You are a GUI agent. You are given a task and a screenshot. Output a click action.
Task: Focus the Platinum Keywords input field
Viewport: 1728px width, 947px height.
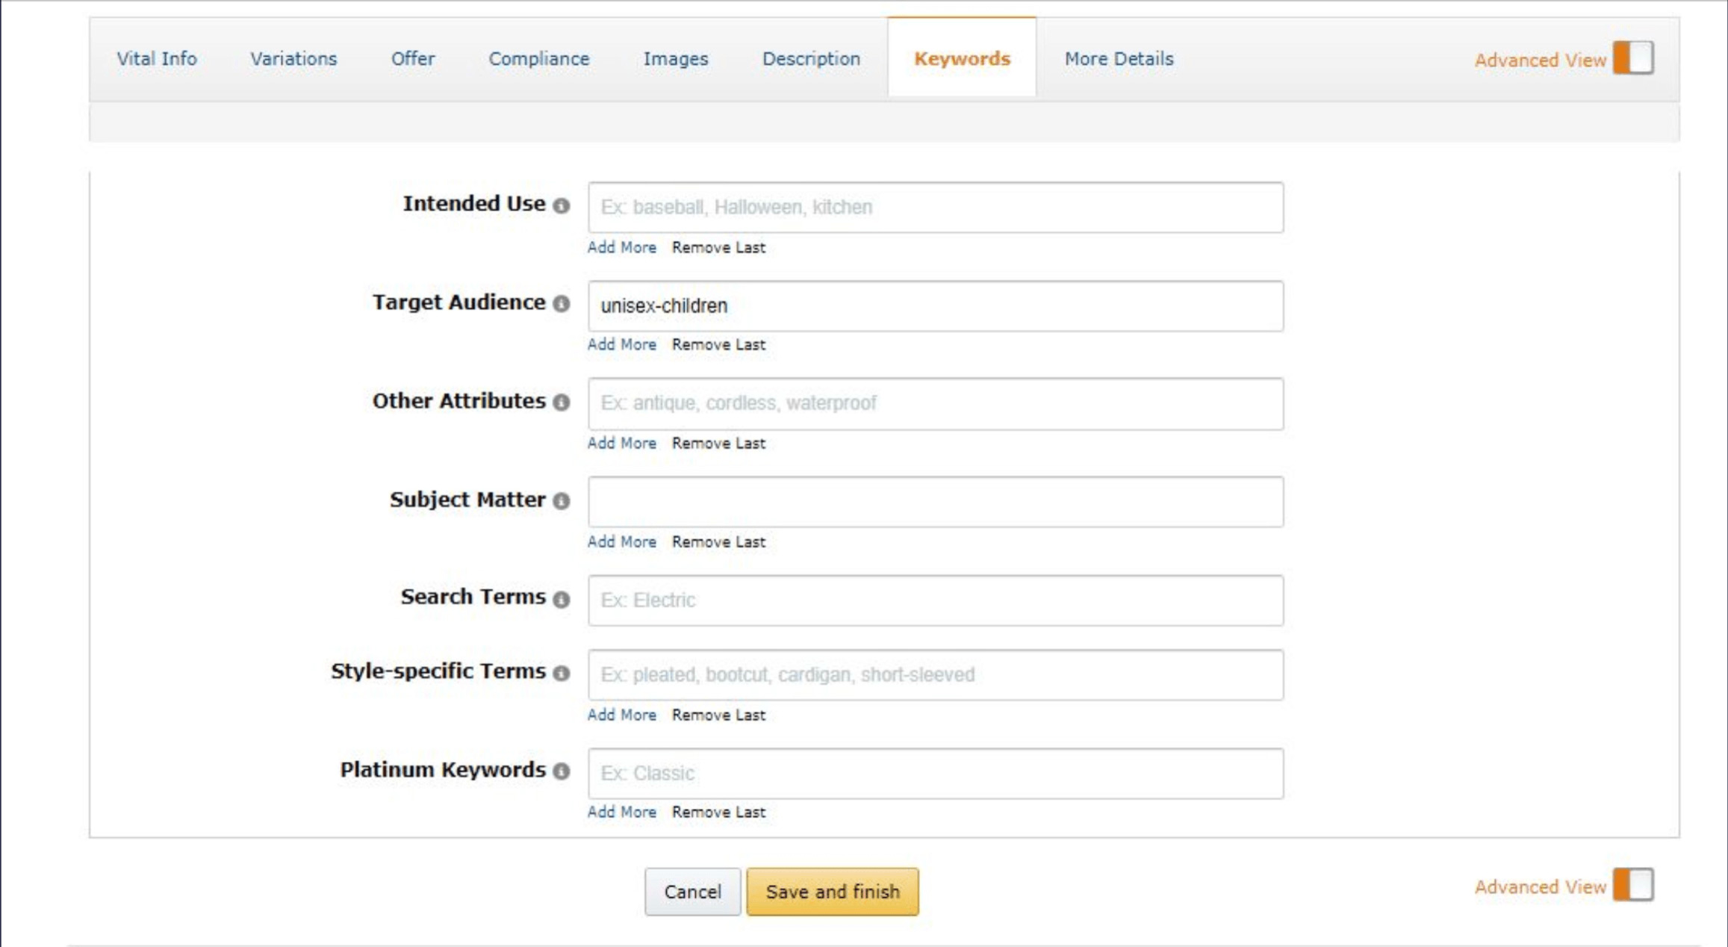click(x=936, y=773)
